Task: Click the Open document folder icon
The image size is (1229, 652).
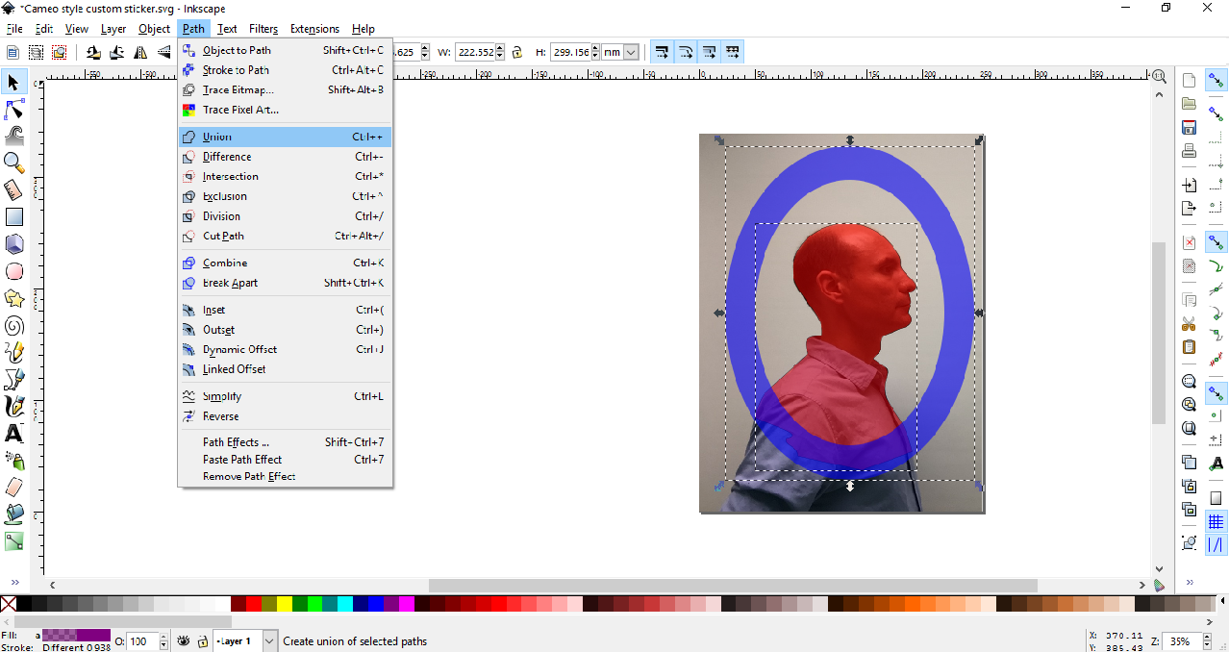Action: [1190, 104]
